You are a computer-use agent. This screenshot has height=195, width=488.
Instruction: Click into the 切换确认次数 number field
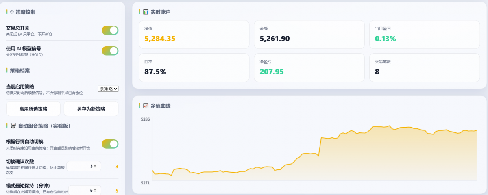tap(83, 166)
